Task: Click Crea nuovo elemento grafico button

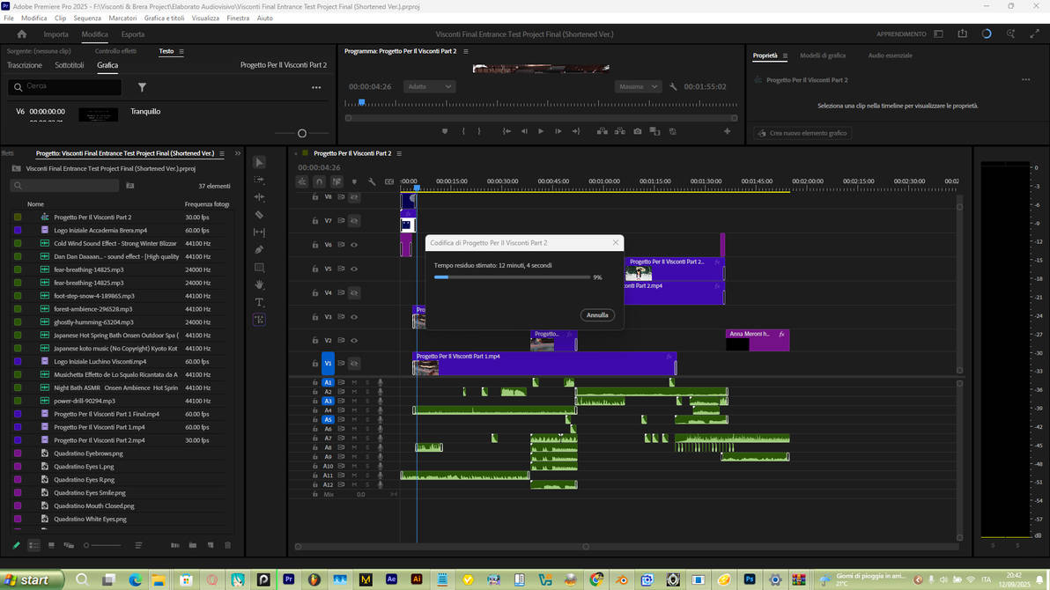Action: [802, 133]
